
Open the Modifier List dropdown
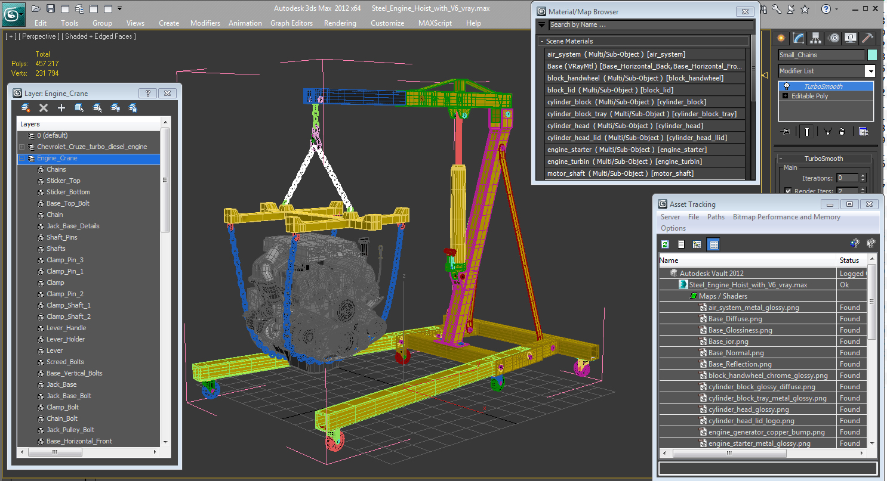click(870, 71)
